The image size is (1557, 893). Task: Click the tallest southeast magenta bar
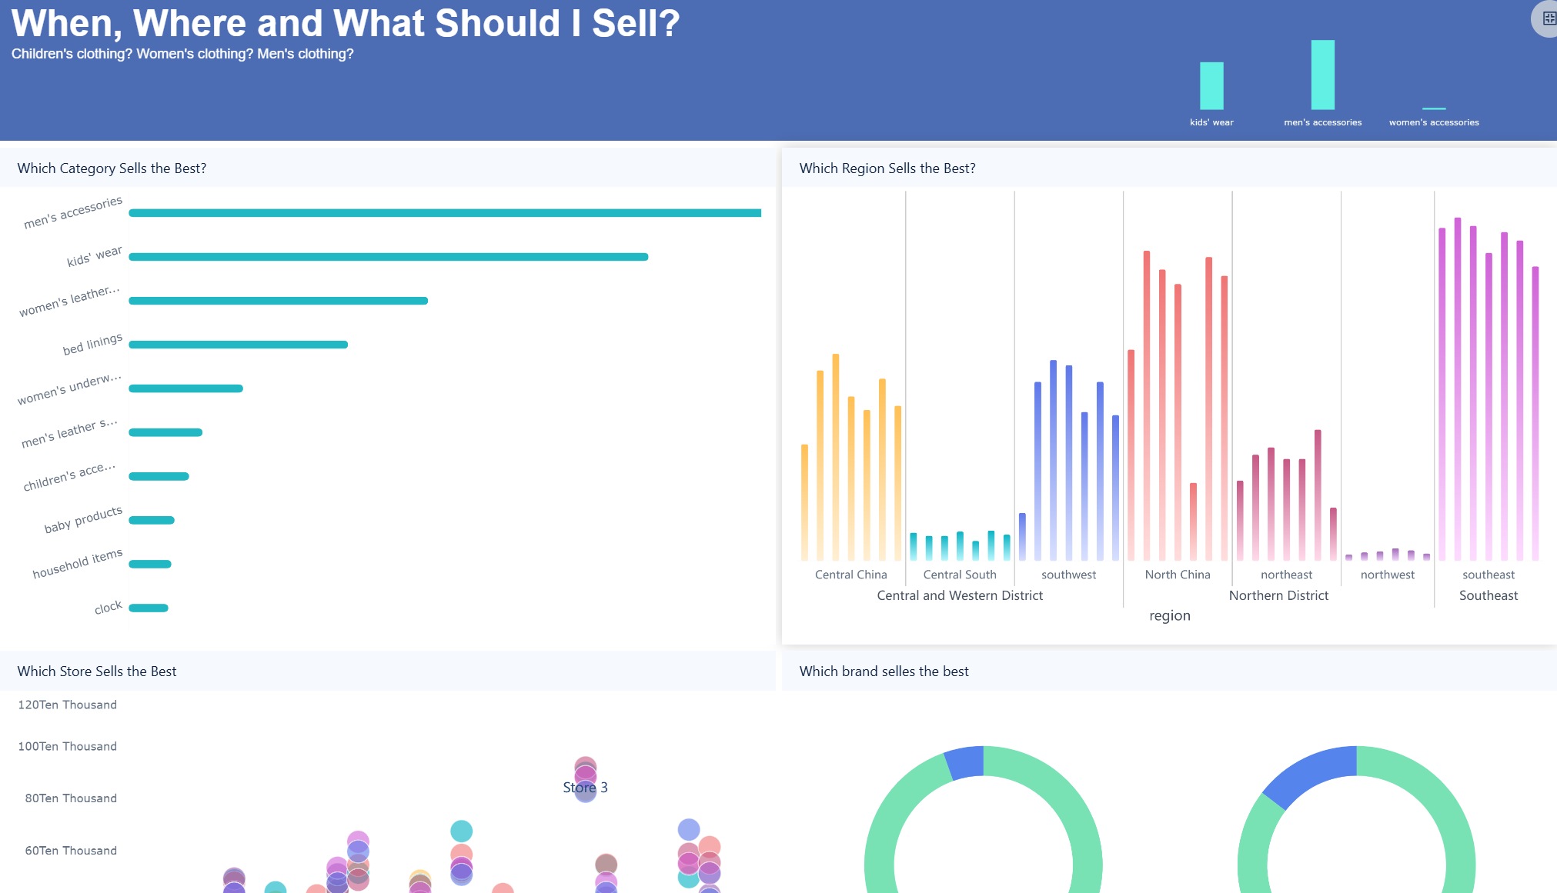[1457, 385]
